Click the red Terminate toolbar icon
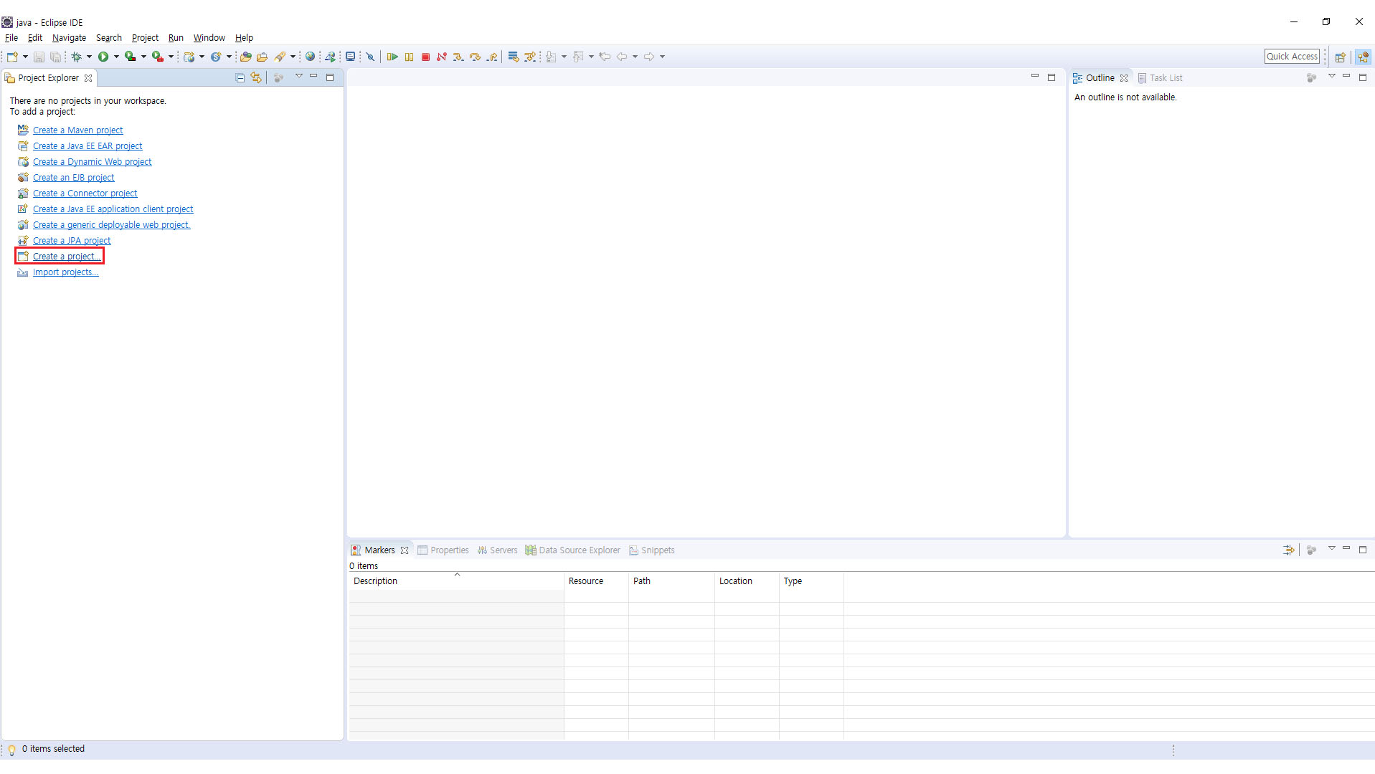Image resolution: width=1375 pixels, height=774 pixels. [425, 57]
